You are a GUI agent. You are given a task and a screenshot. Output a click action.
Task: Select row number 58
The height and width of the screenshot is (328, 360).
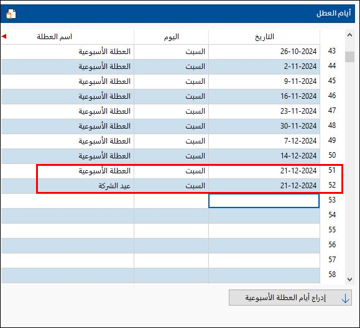point(332,275)
